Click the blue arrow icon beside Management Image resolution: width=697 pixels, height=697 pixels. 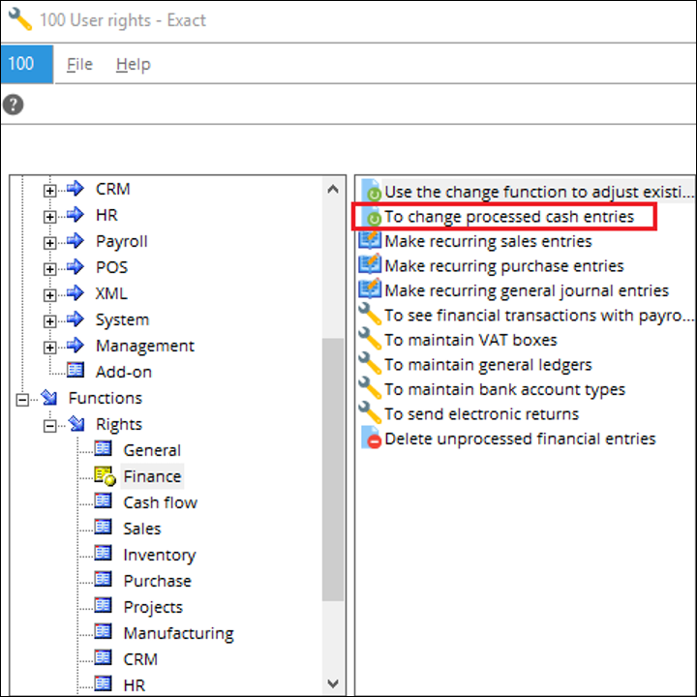click(76, 345)
